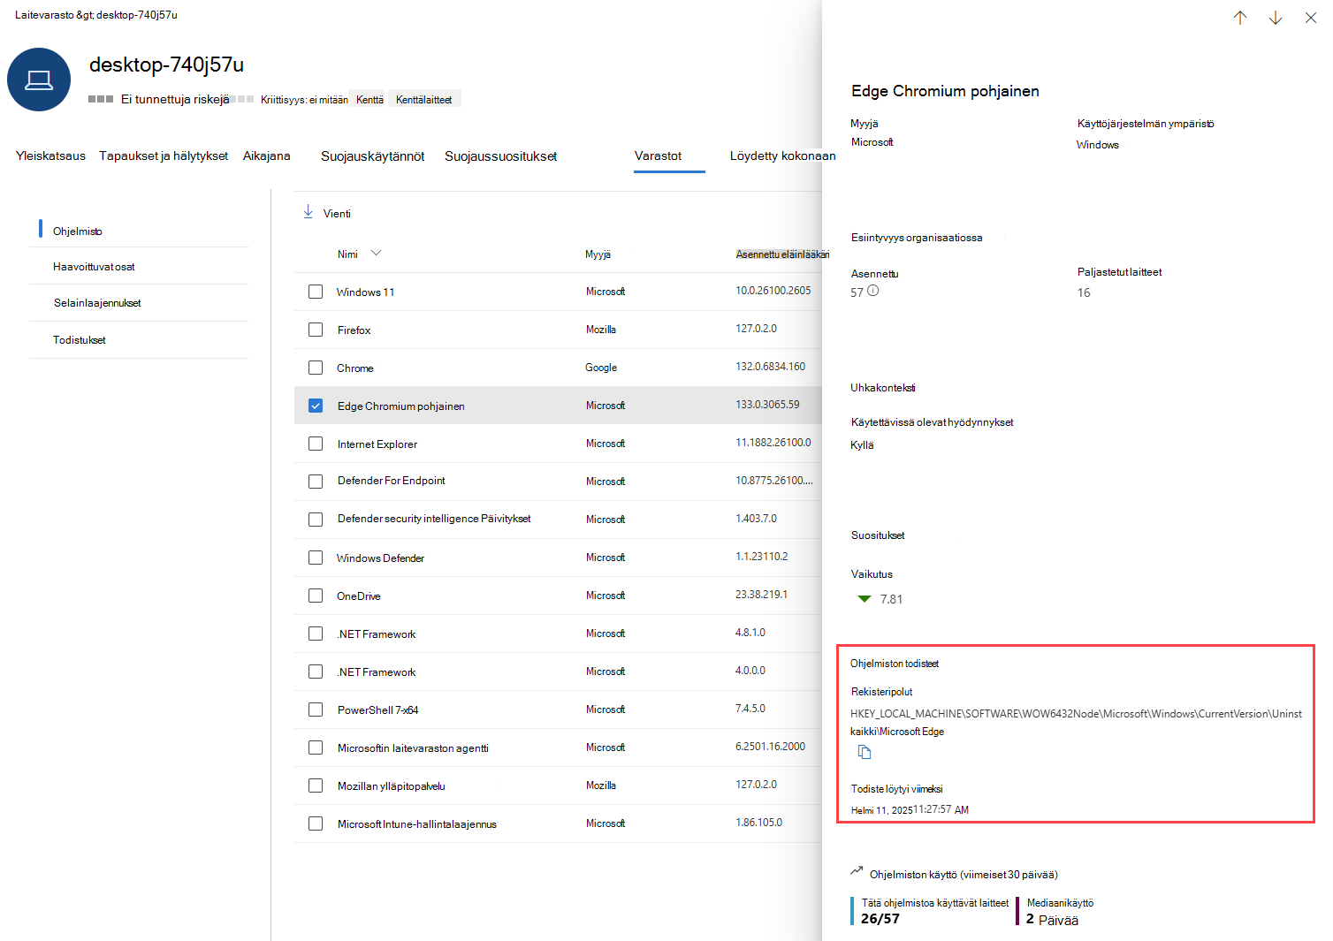The height and width of the screenshot is (941, 1333).
Task: Tick the Firefox checkbox
Action: point(316,330)
